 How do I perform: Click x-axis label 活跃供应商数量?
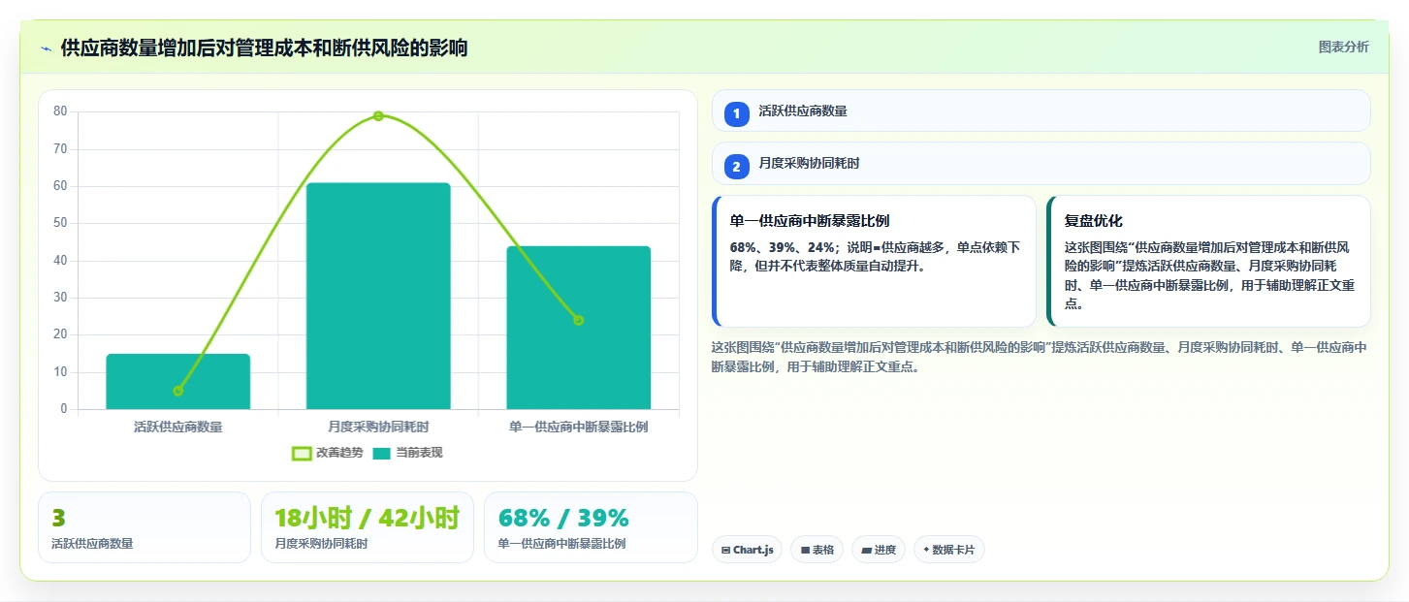coord(178,427)
